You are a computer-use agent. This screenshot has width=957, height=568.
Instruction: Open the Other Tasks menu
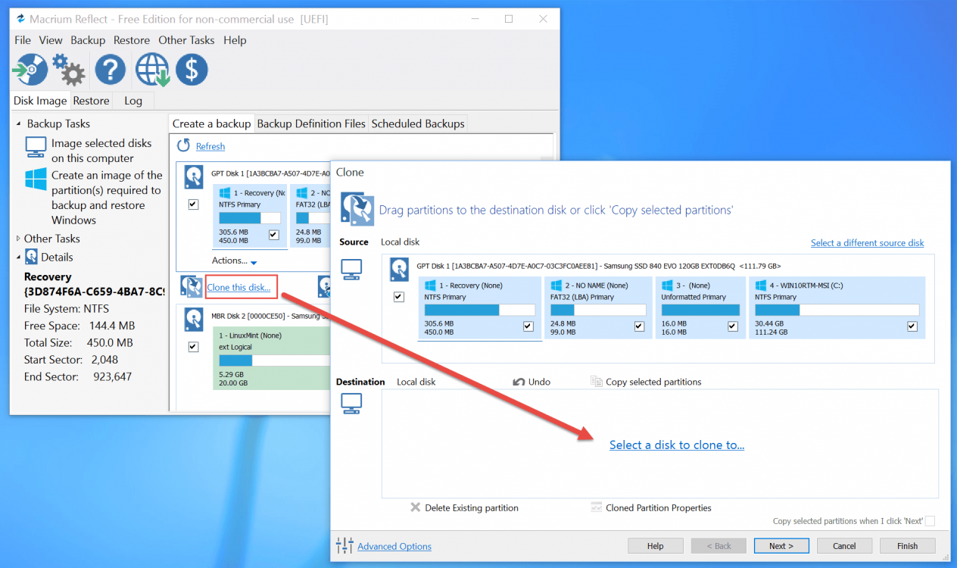186,40
